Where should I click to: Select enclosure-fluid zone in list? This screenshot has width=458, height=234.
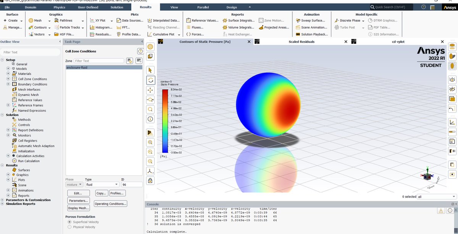[104, 68]
